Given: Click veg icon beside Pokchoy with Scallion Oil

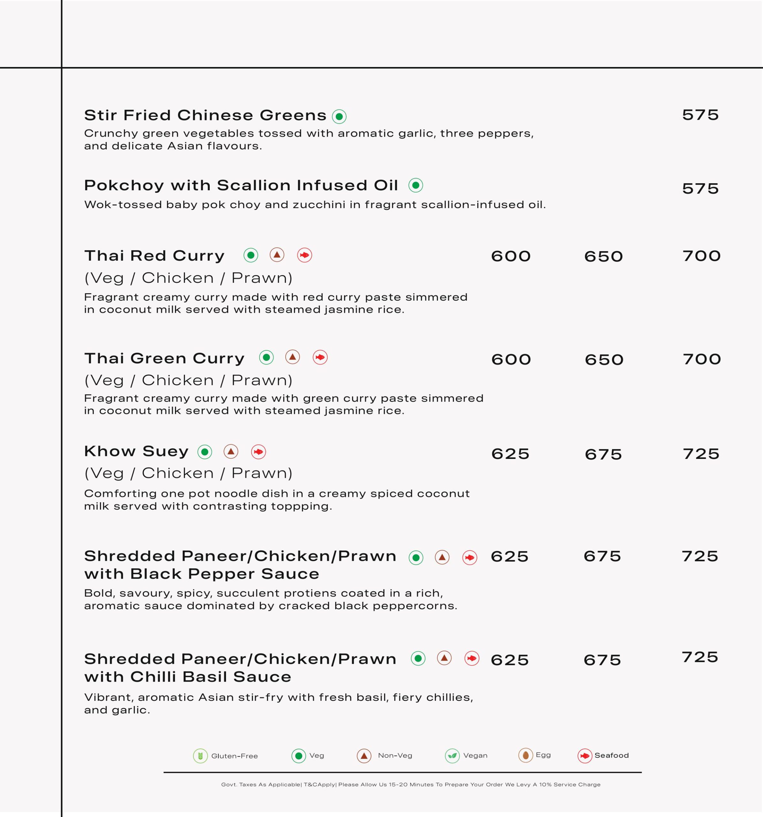Looking at the screenshot, I should (x=416, y=185).
